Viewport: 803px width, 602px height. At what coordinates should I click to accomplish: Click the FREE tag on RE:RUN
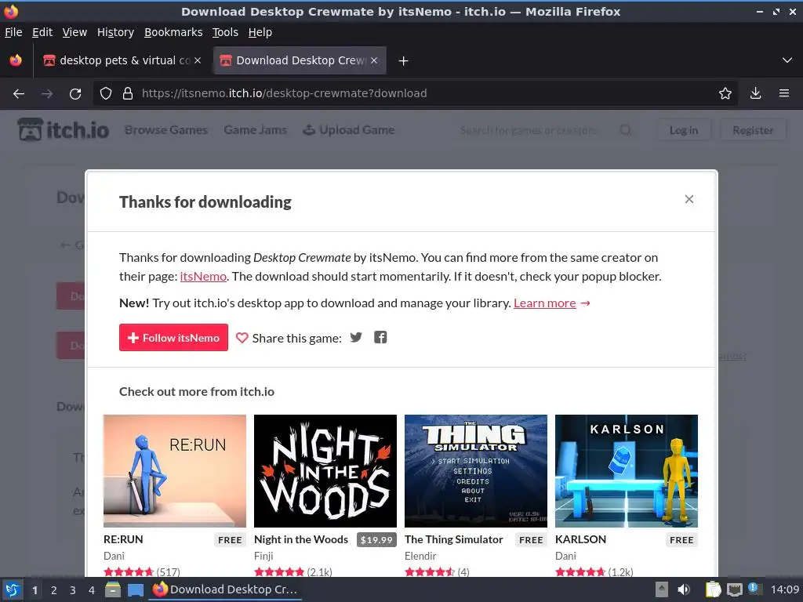[x=230, y=540]
